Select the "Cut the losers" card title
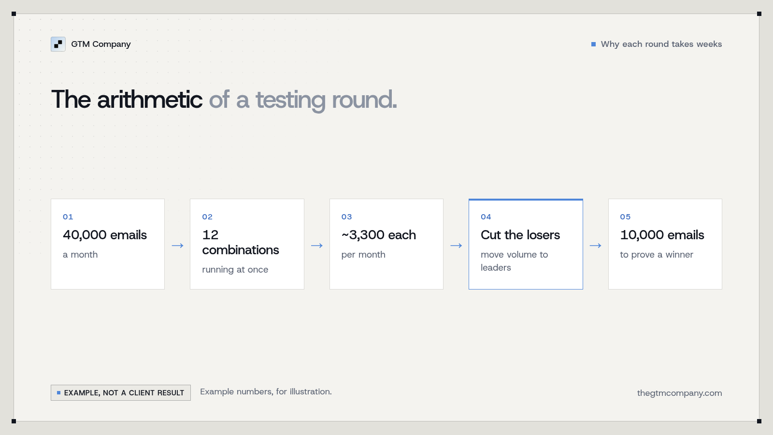Viewport: 773px width, 435px height. pos(520,235)
